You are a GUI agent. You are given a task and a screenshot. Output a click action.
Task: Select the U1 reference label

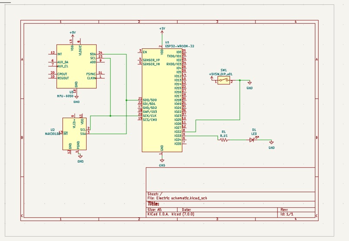point(167,42)
